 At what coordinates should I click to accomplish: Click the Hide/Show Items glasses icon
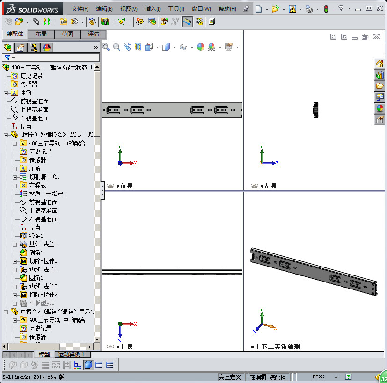pos(183,47)
